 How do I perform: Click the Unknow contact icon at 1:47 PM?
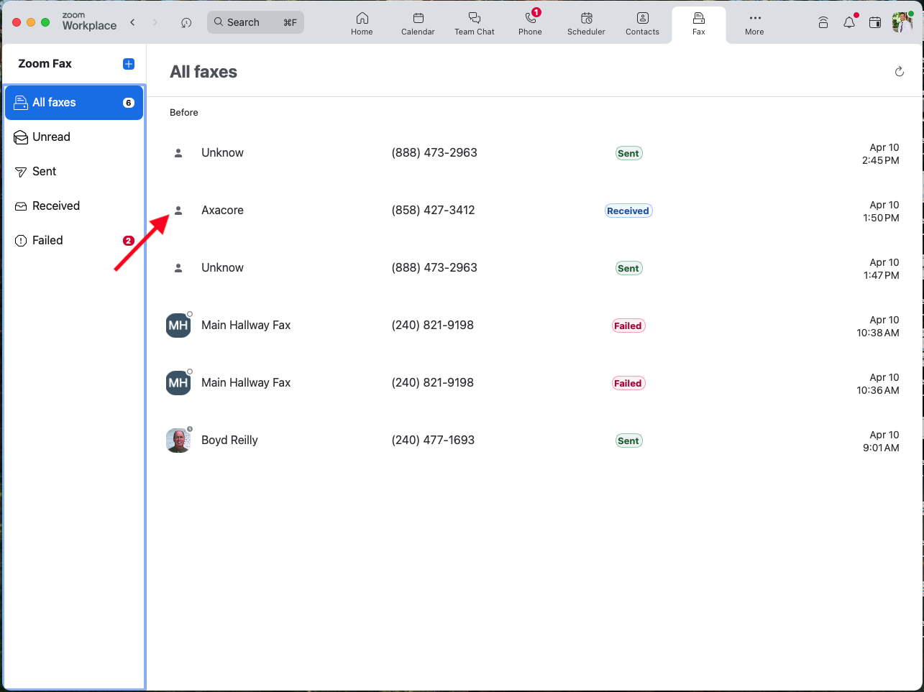click(178, 268)
